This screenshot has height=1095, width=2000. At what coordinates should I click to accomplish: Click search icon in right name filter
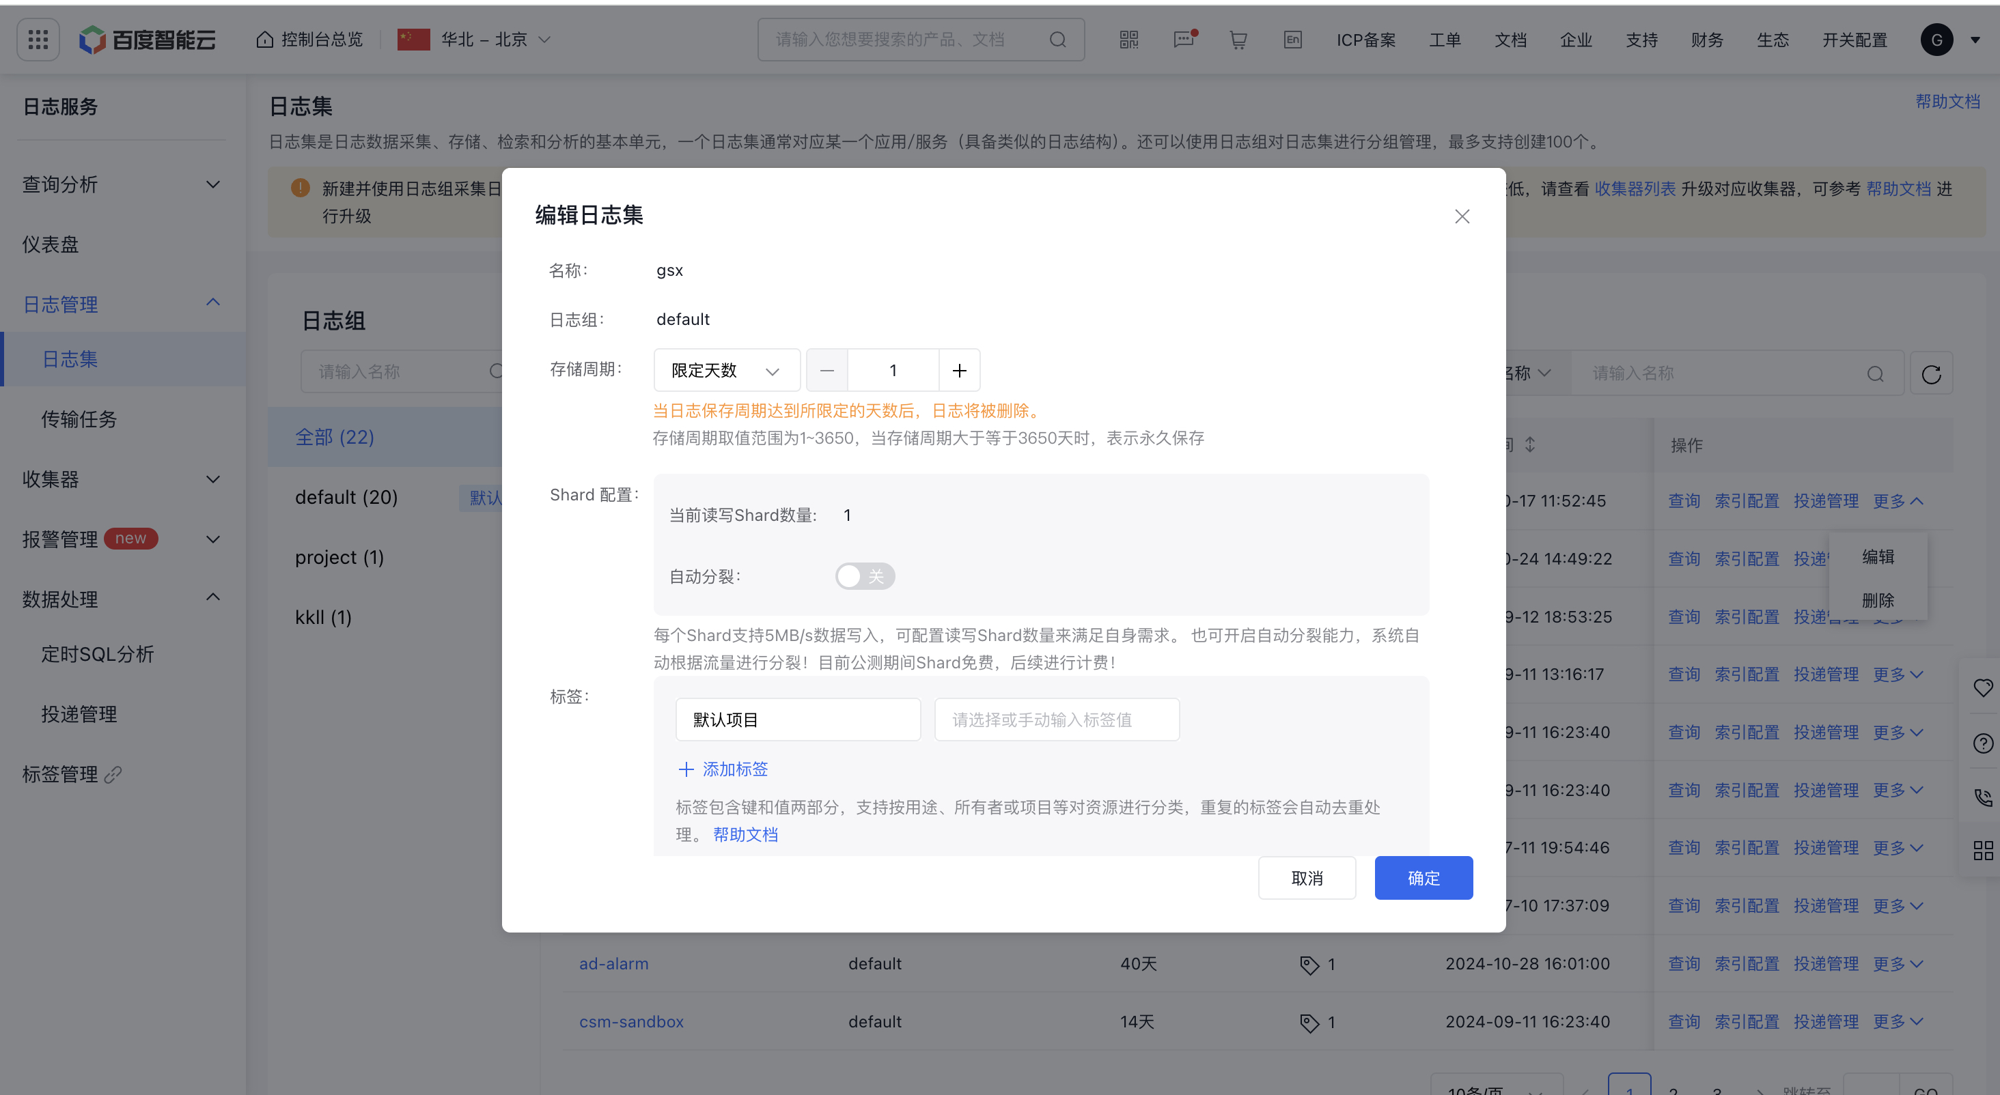[1875, 374]
